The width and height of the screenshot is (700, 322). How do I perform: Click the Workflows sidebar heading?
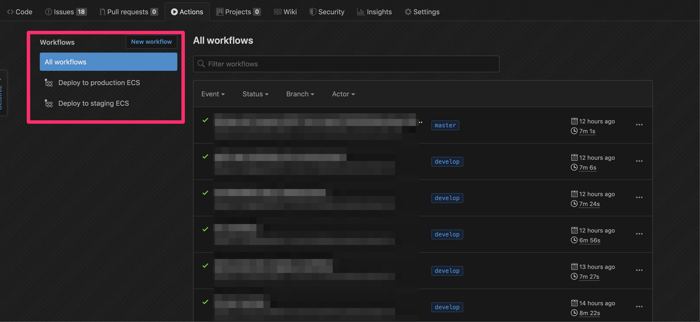point(57,42)
